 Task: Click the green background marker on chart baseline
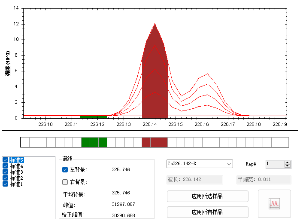coord(94,117)
